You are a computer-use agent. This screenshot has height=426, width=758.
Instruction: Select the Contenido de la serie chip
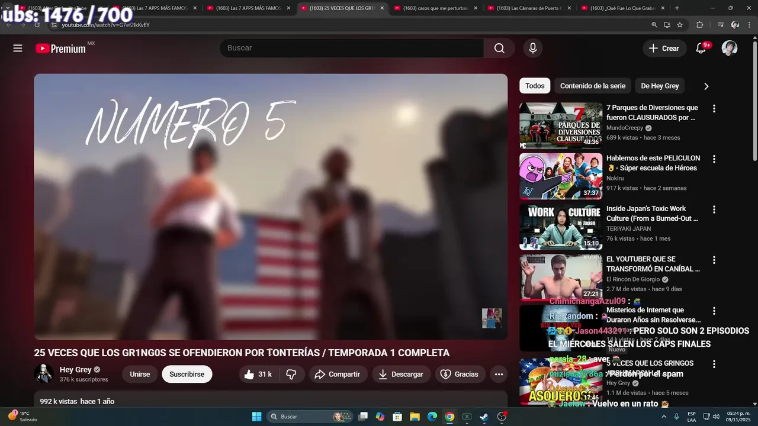click(593, 86)
